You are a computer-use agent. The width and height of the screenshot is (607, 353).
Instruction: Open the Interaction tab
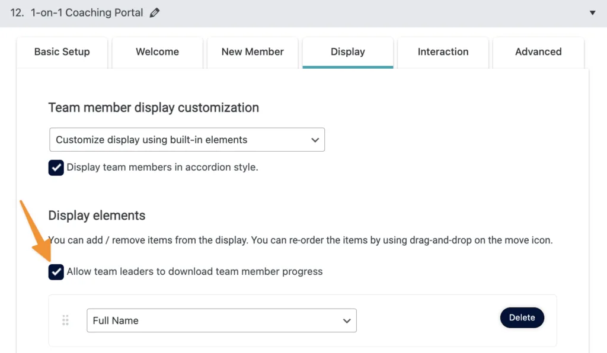[443, 52]
